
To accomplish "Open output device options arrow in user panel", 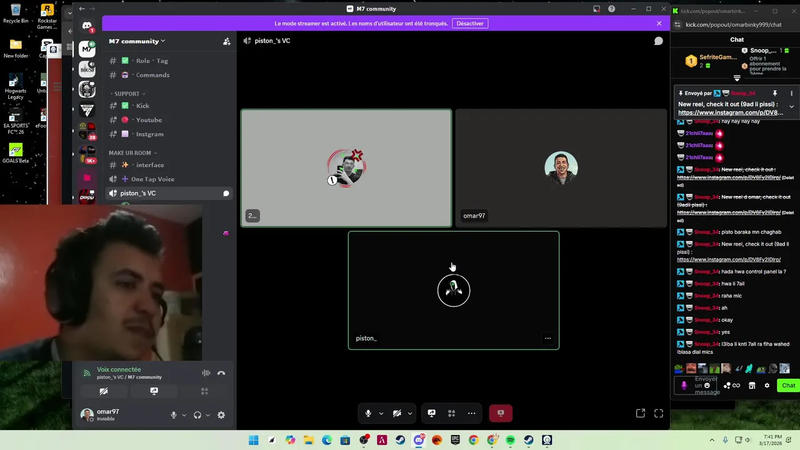I will click(207, 415).
